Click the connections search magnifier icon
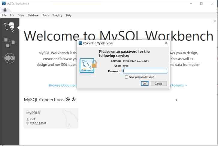Image resolution: width=218 pixels, height=146 pixels. [x=177, y=100]
